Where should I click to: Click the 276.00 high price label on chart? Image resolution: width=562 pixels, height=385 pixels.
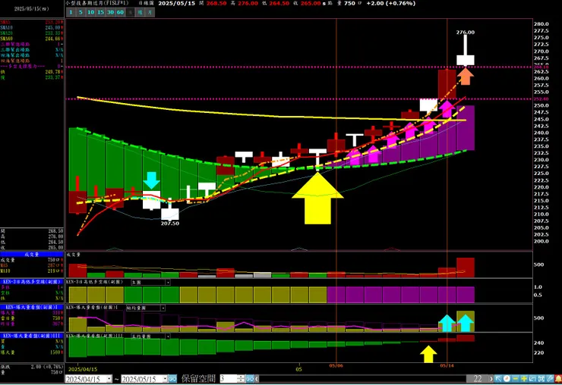coord(466,32)
